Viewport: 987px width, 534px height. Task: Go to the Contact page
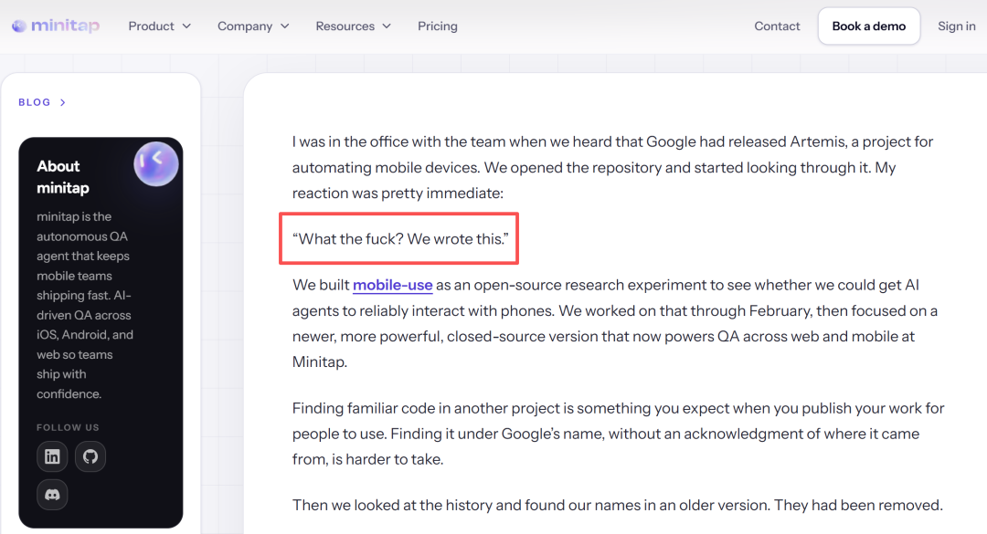coord(777,26)
